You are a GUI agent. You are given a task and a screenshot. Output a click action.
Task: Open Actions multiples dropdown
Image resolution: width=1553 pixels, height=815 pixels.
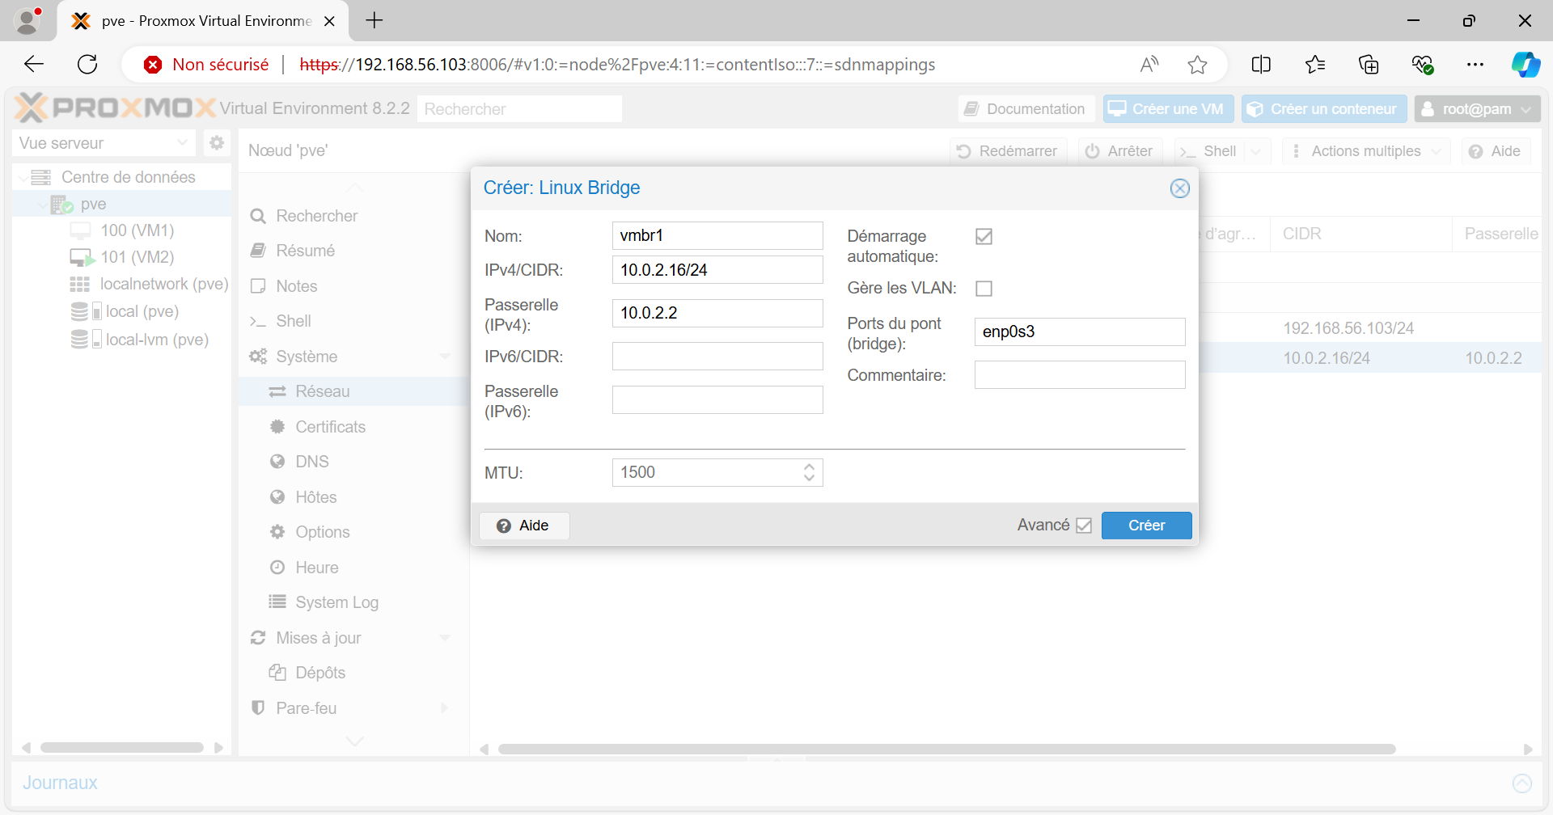(x=1366, y=151)
